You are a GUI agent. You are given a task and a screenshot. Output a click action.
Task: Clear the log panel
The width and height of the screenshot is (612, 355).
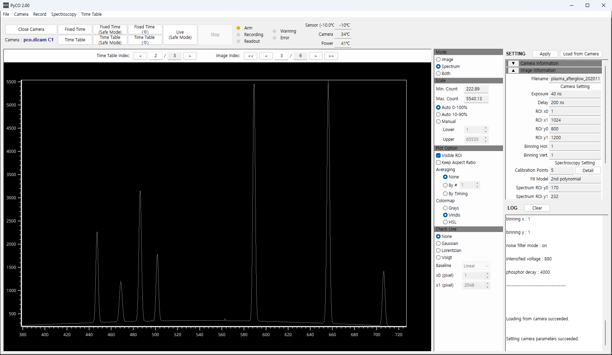(x=537, y=208)
